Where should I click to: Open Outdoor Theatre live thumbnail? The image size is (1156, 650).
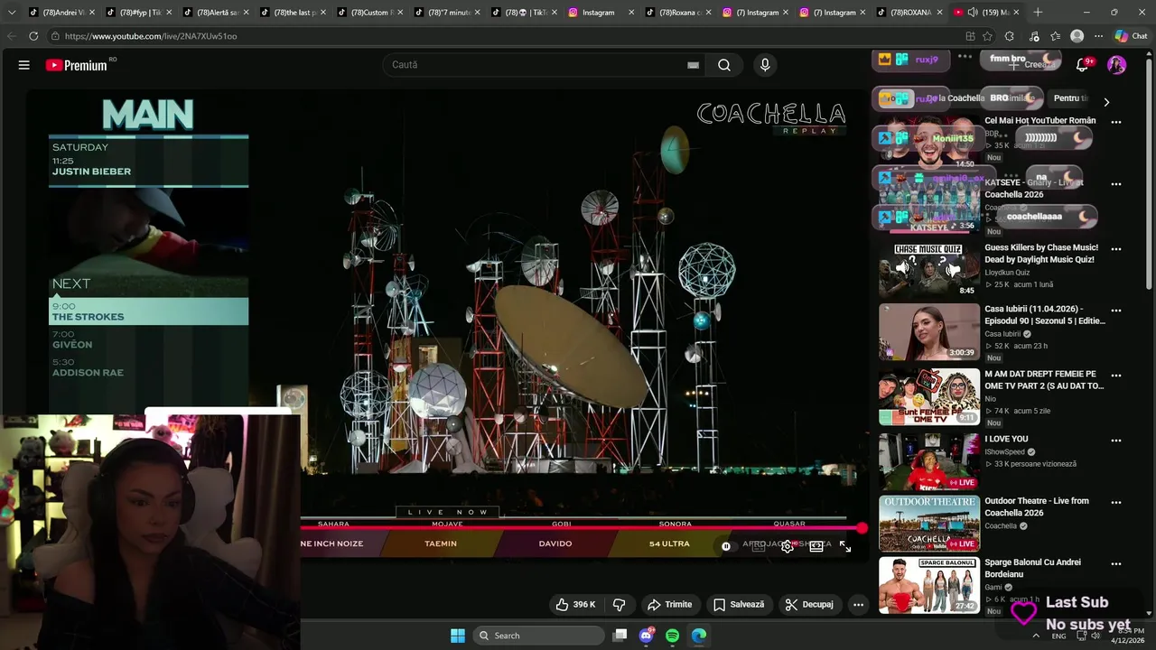tap(929, 523)
